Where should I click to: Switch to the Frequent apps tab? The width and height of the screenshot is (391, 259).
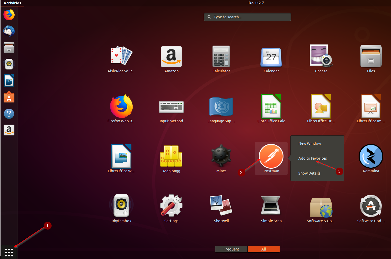[x=231, y=249]
